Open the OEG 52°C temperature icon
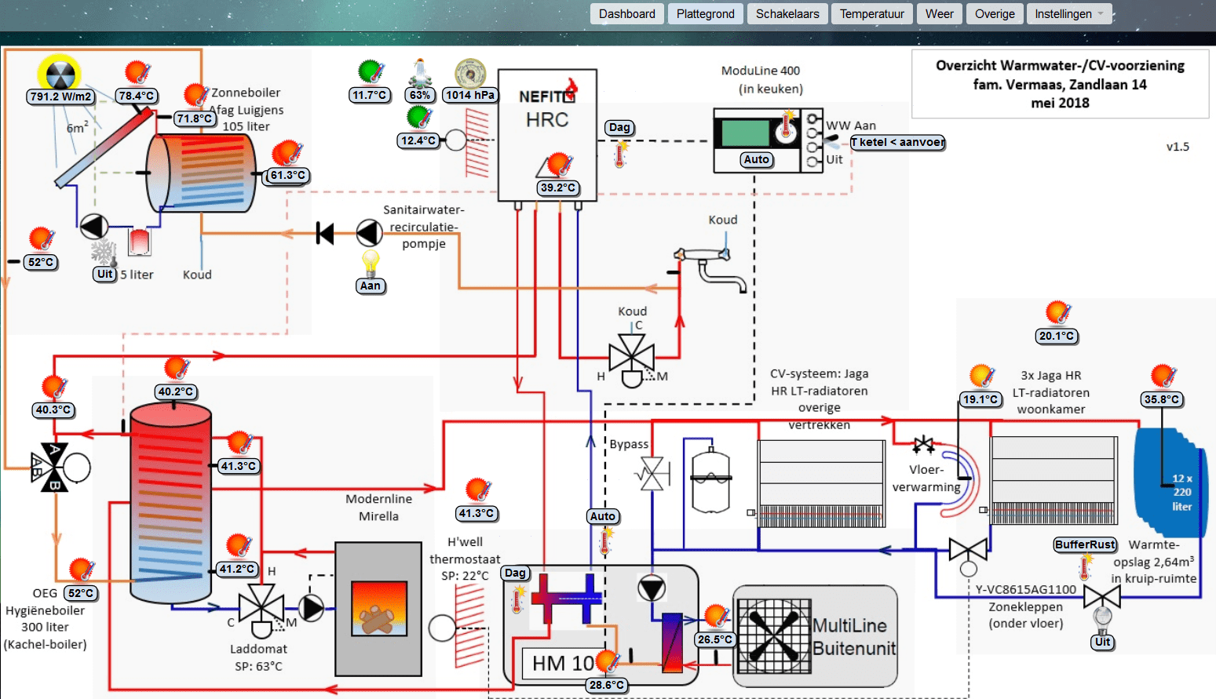The height and width of the screenshot is (699, 1216). click(x=82, y=570)
